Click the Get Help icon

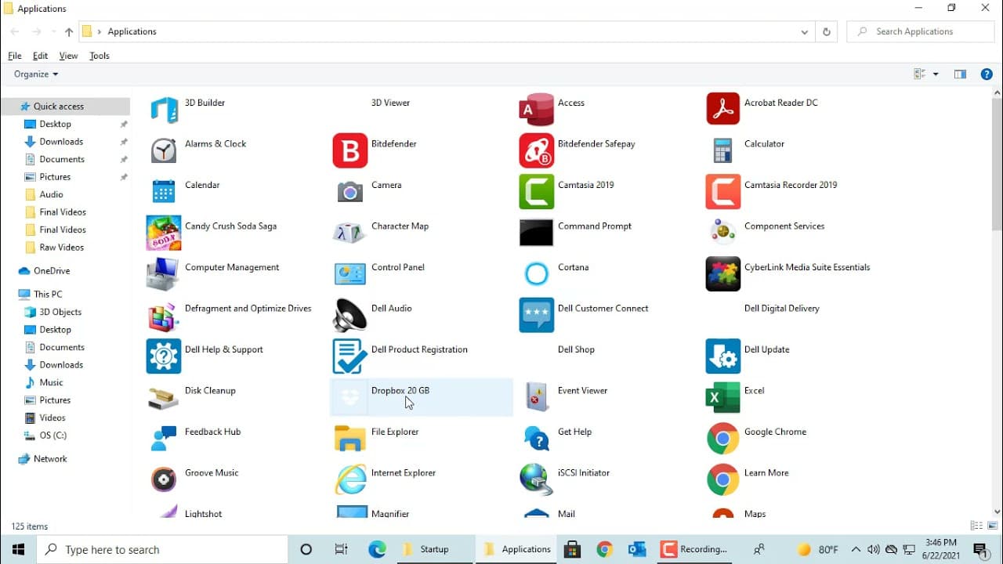click(x=537, y=438)
